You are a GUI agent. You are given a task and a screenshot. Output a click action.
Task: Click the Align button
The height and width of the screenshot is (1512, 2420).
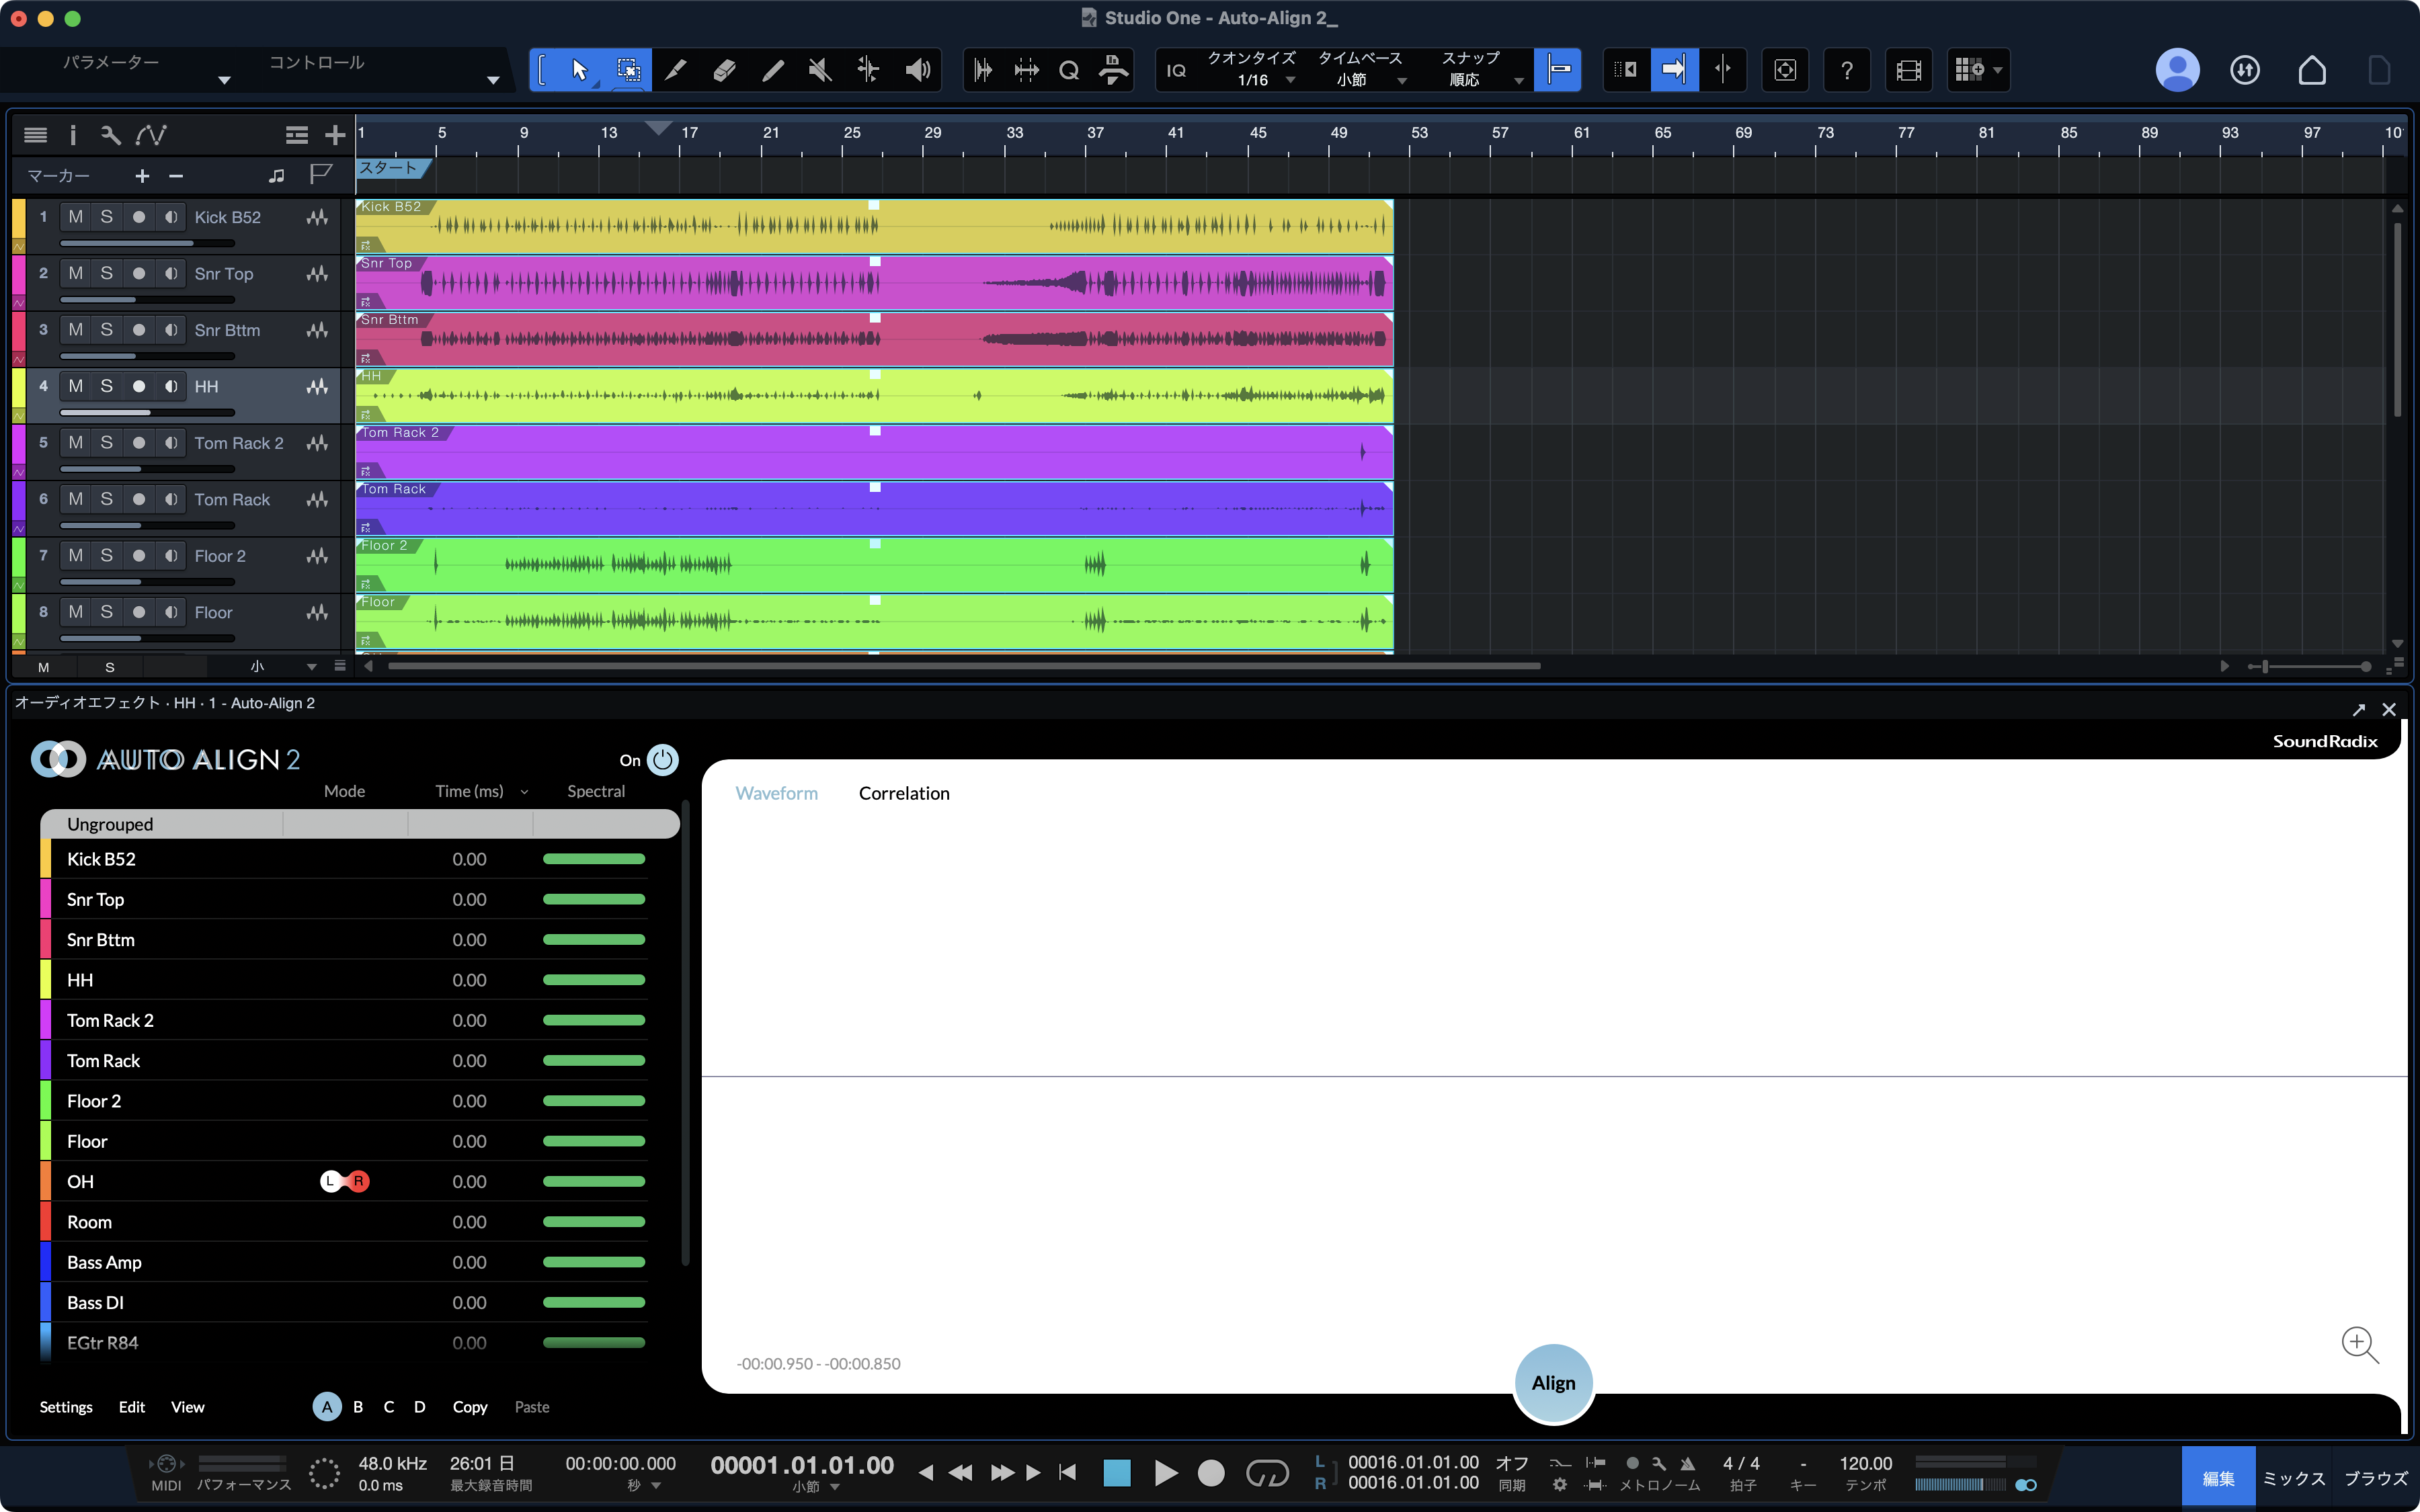tap(1553, 1383)
